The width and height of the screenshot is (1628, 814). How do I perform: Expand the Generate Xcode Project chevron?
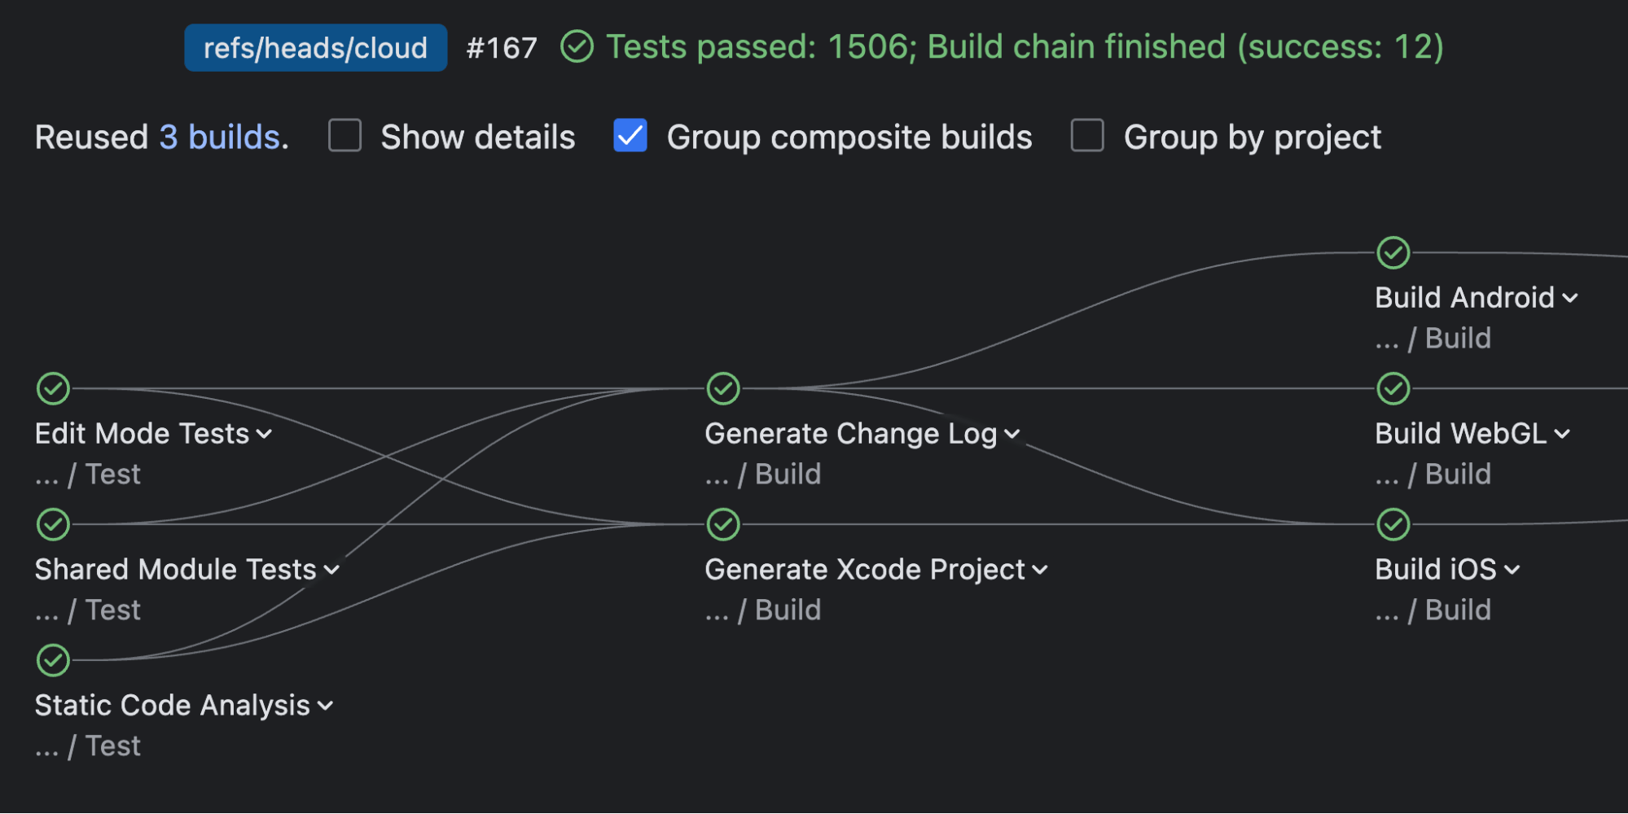pyautogui.click(x=1040, y=571)
